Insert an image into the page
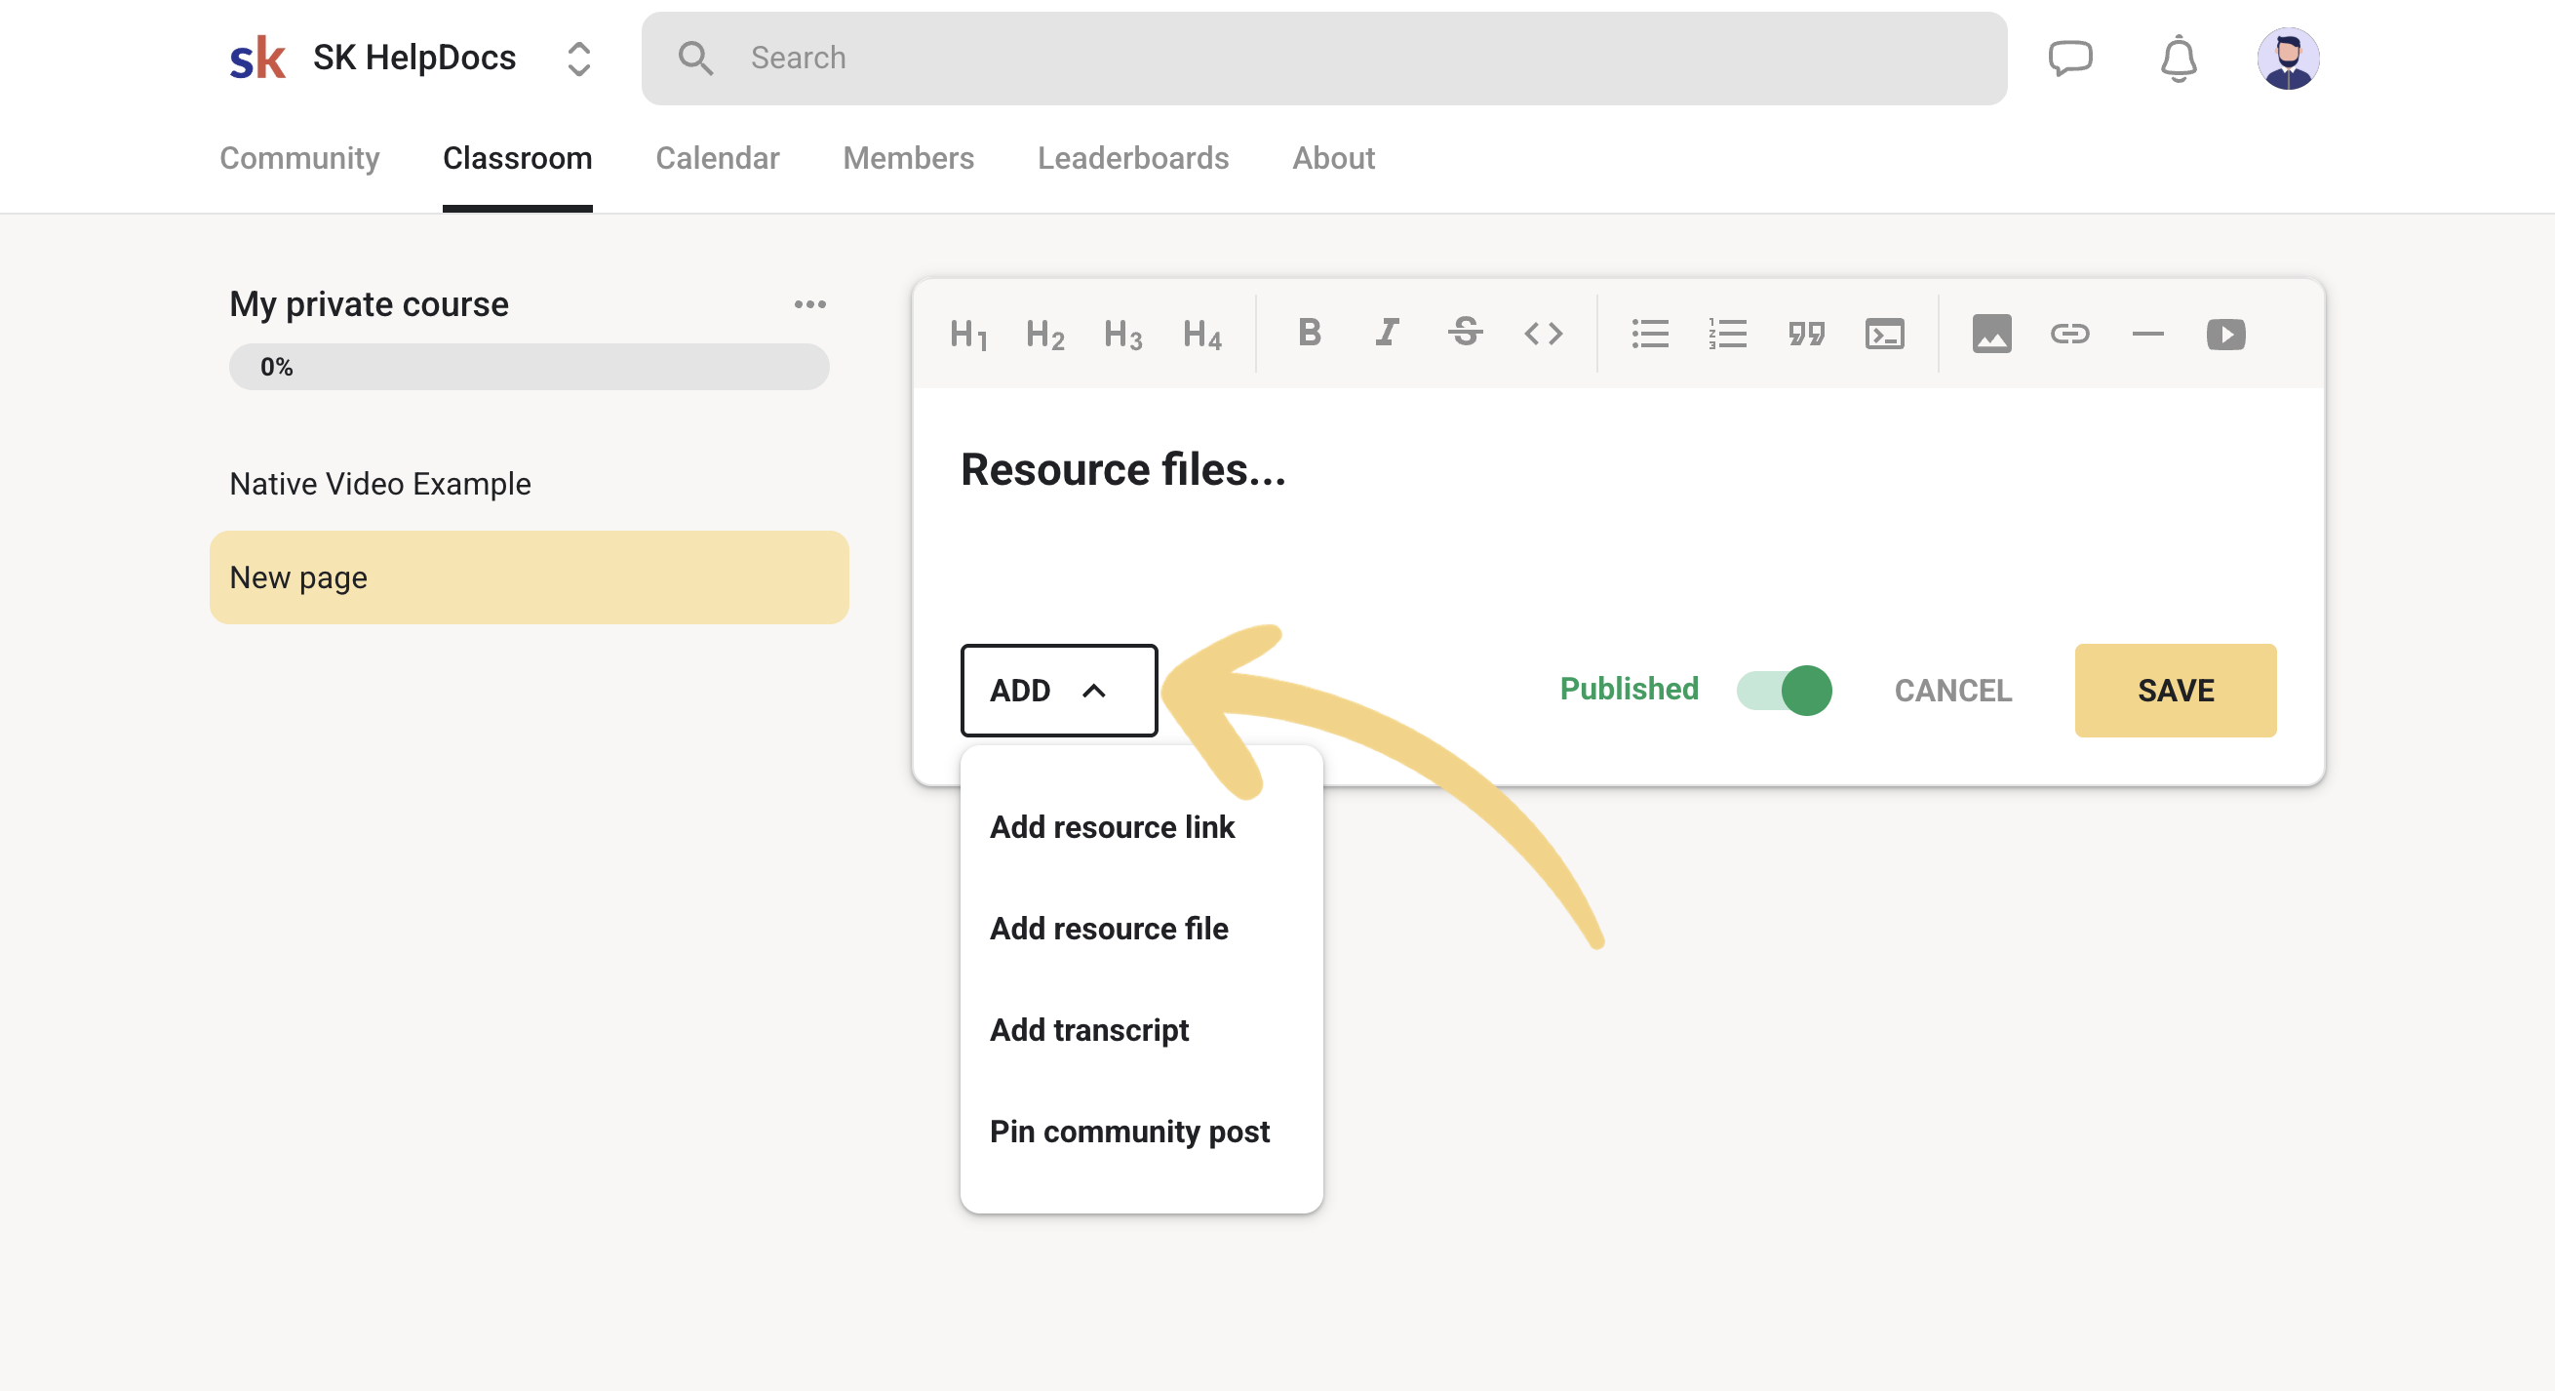Image resolution: width=2555 pixels, height=1391 pixels. [x=1990, y=334]
